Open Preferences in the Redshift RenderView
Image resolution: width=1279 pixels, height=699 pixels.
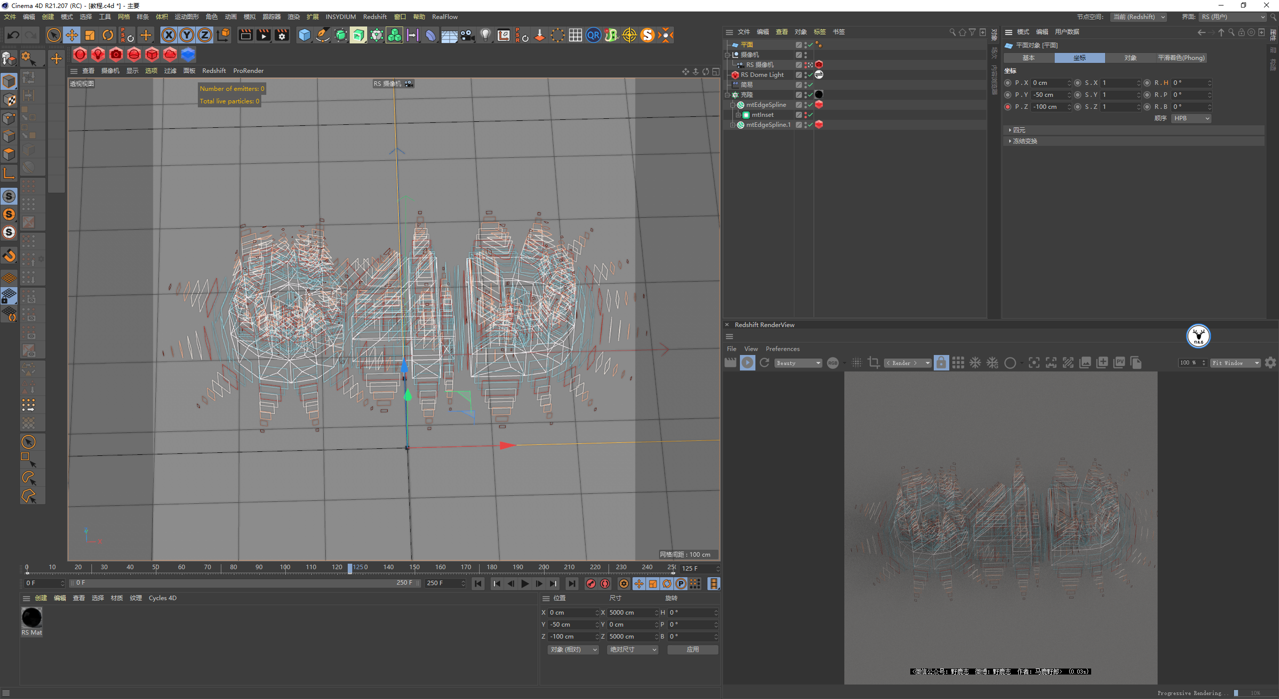tap(782, 349)
